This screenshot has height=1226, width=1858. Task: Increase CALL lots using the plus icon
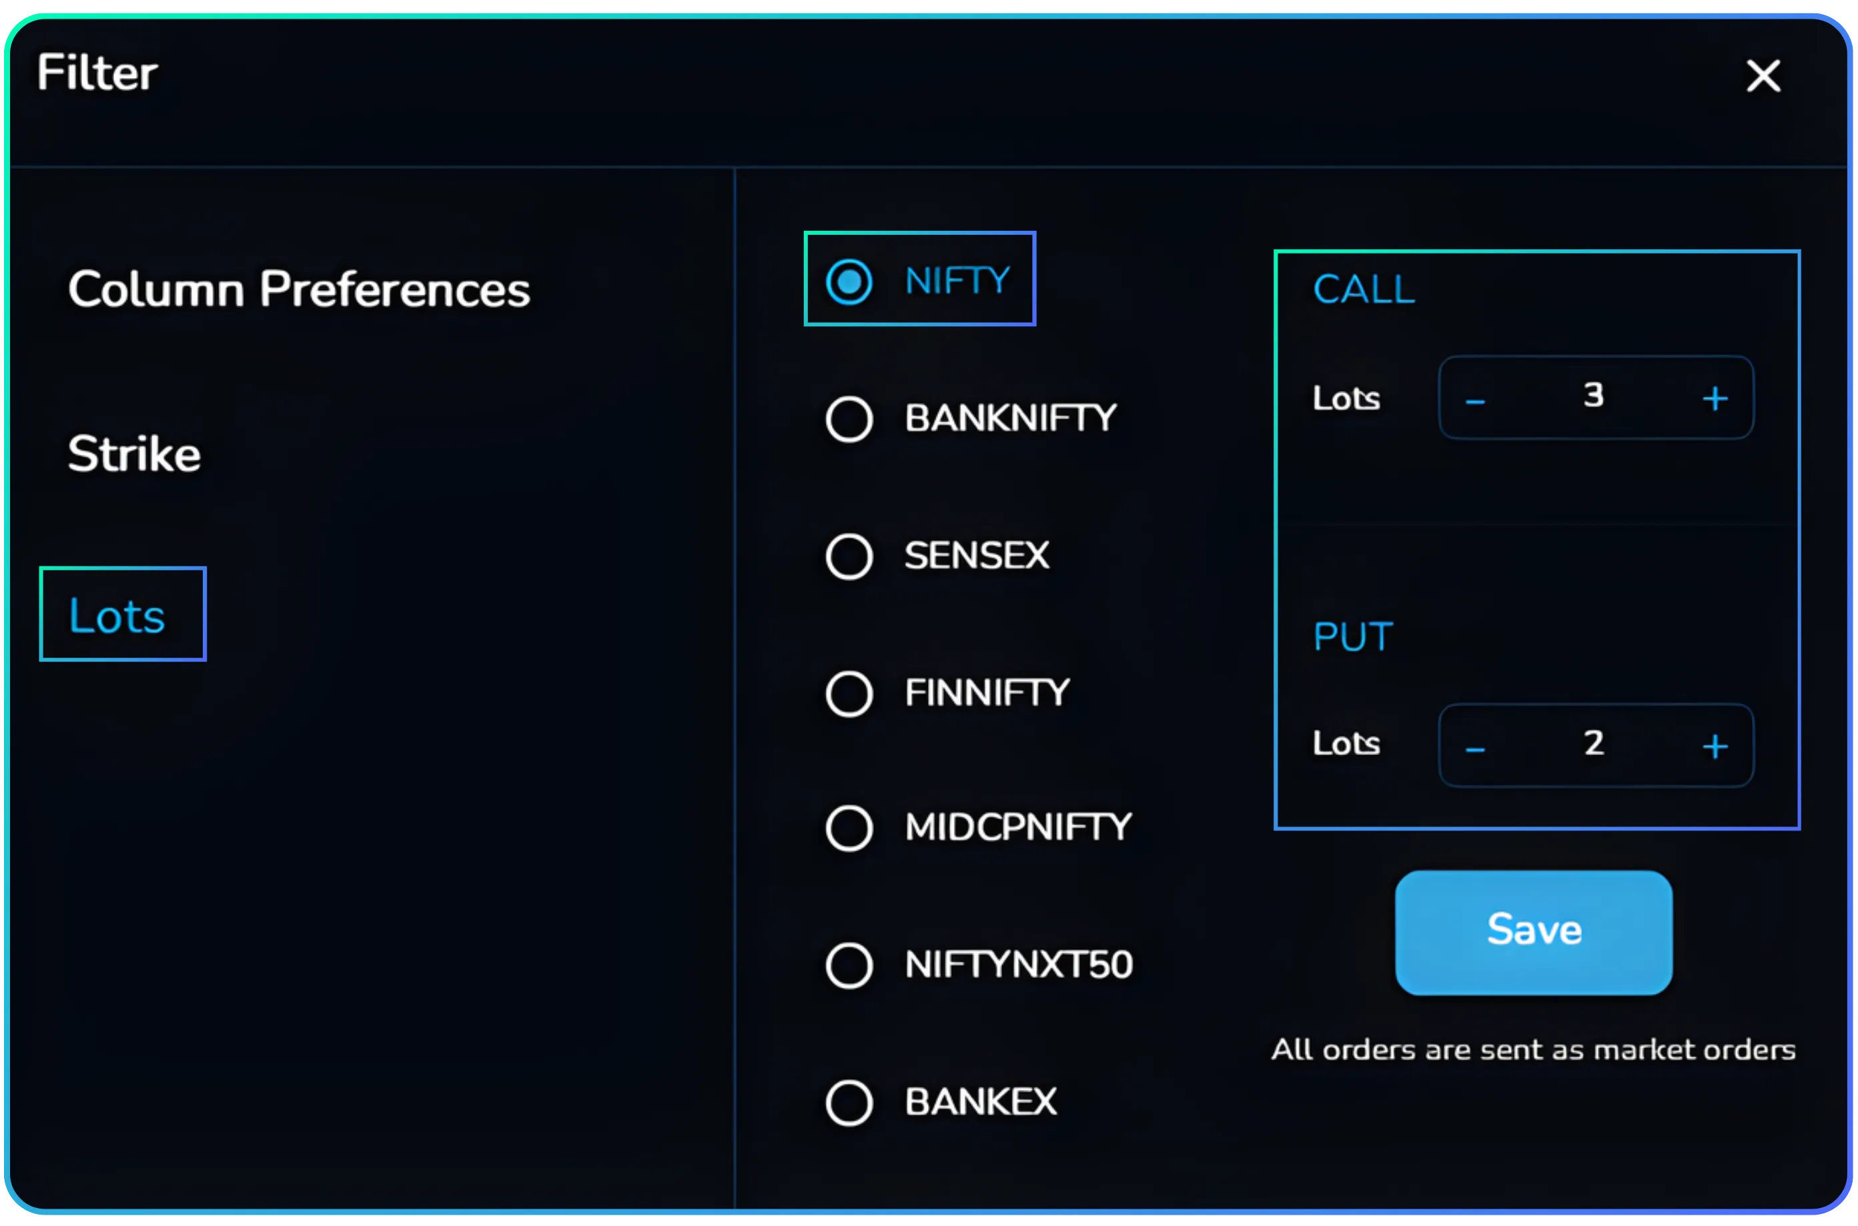pos(1716,398)
